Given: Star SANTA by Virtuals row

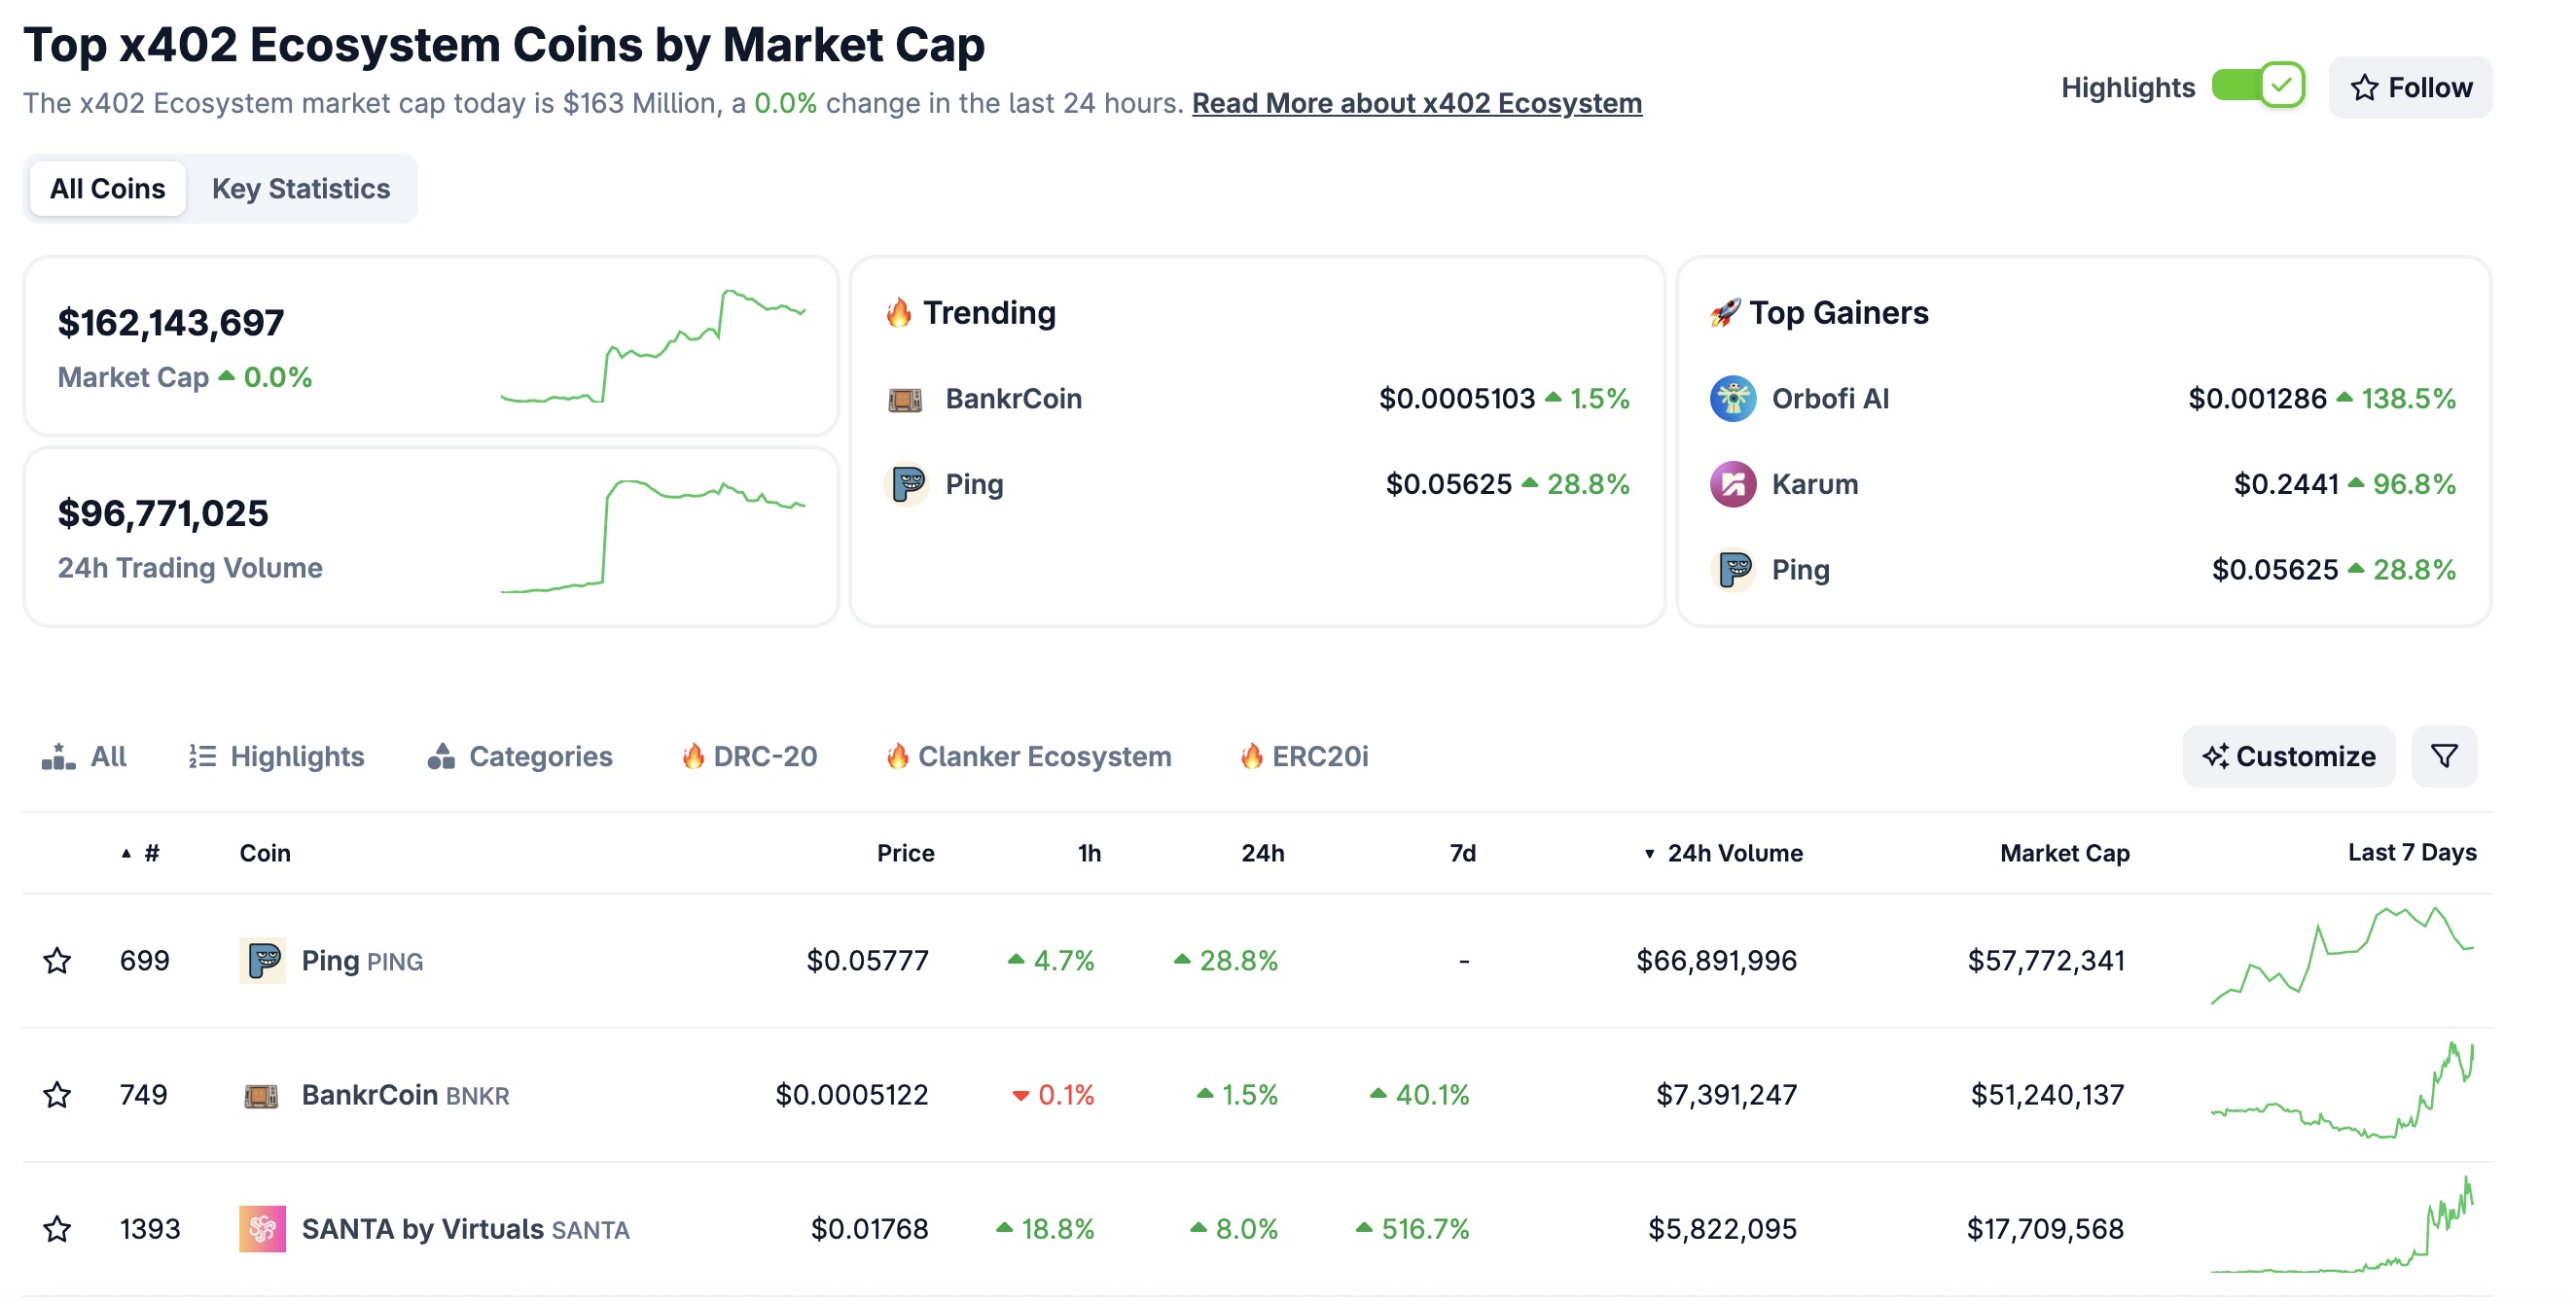Looking at the screenshot, I should point(57,1229).
